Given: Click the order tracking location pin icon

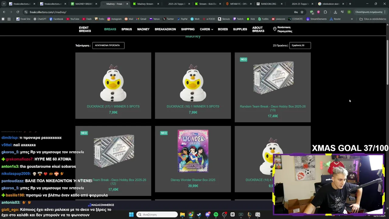Looking at the screenshot, I should coord(275,29).
